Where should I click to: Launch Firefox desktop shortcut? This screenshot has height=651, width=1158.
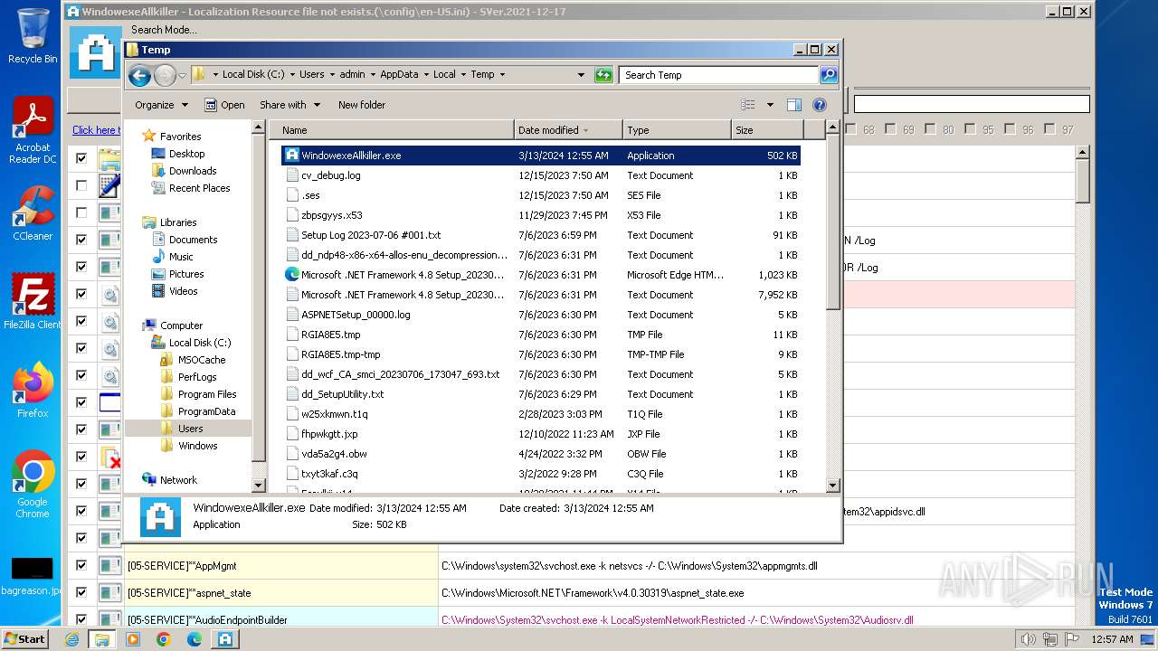coord(33,390)
